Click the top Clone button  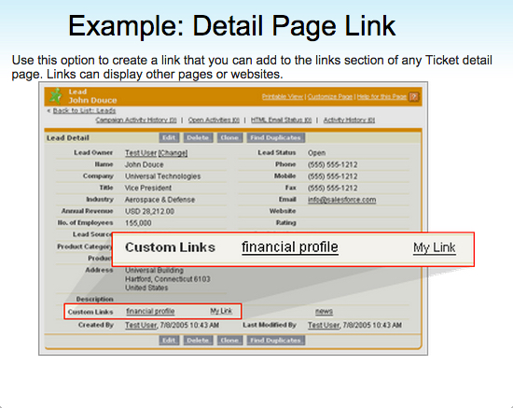229,137
